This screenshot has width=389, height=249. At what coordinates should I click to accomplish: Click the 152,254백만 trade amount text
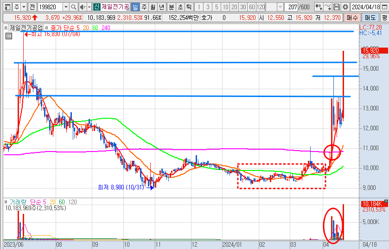[184, 18]
